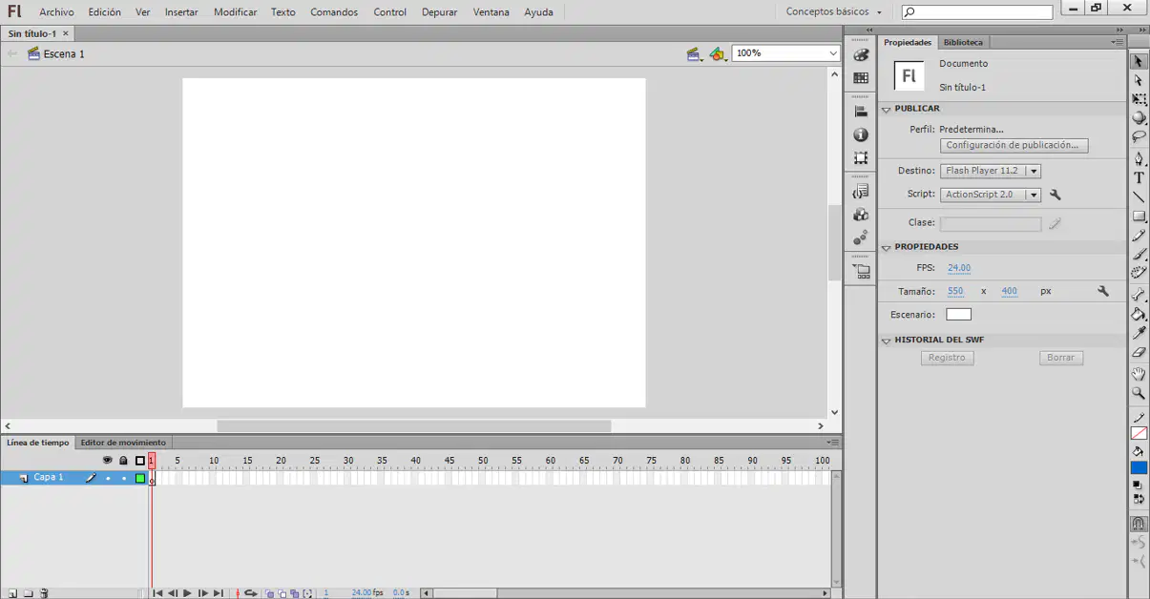Select the Zoom magnifier tool
This screenshot has width=1150, height=599.
[x=1139, y=393]
